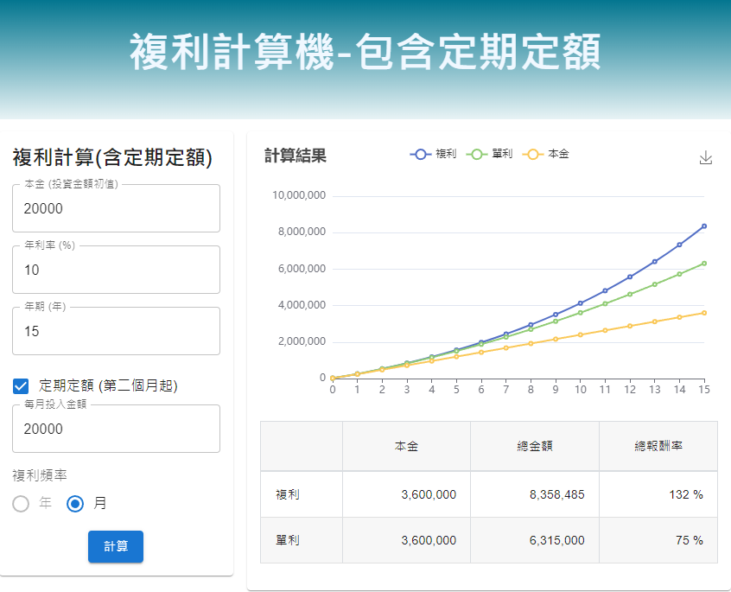Select the 單利 total amount cell 6,315,000
Image resolution: width=731 pixels, height=592 pixels.
[534, 540]
